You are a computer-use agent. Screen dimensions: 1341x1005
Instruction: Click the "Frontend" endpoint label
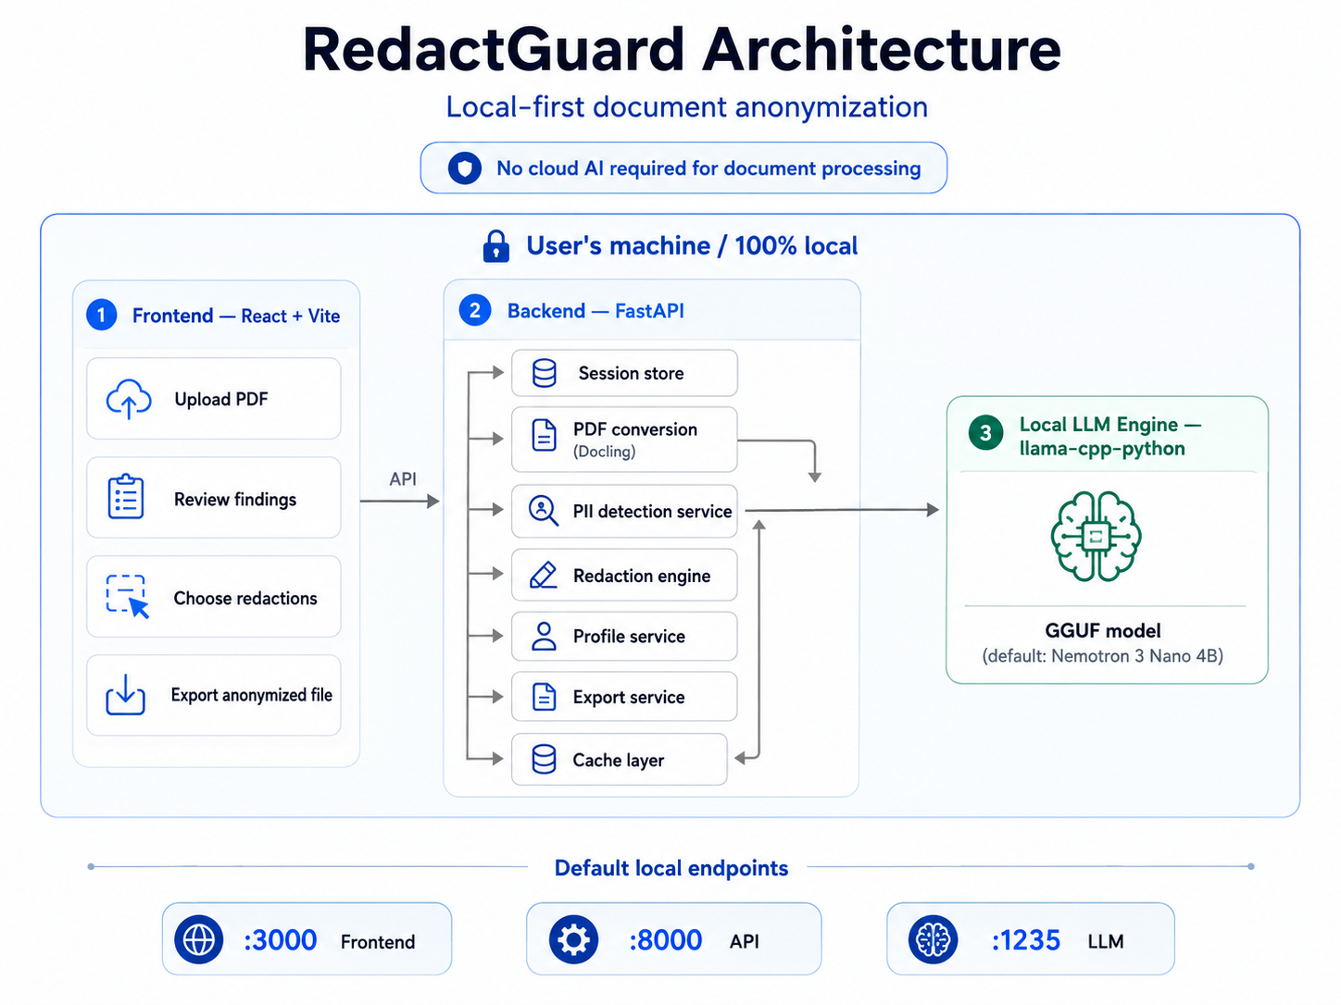(378, 942)
